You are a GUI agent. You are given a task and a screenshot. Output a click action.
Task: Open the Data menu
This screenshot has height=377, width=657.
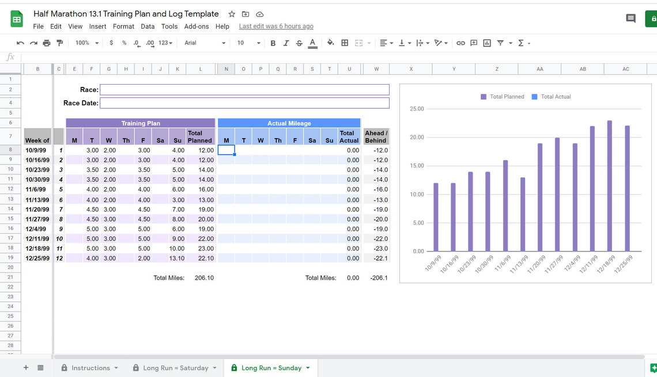tap(148, 26)
